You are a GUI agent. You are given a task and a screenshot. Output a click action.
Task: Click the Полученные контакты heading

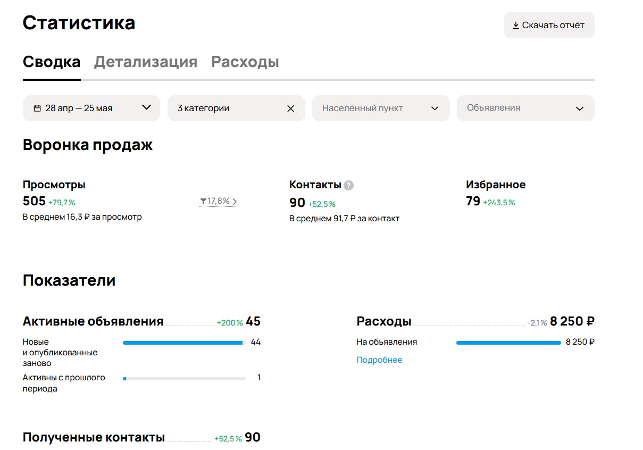[94, 438]
